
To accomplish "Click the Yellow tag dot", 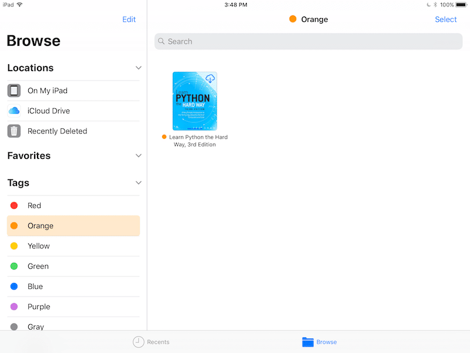I will coord(14,246).
